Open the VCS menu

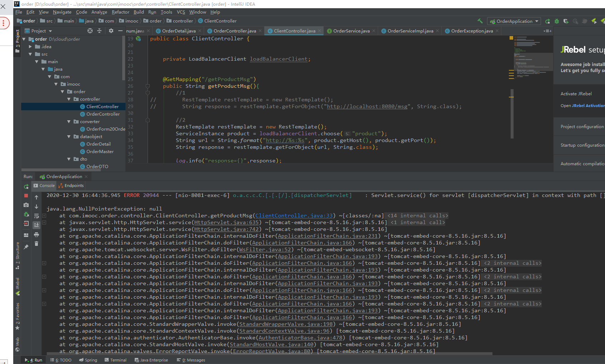pos(181,12)
